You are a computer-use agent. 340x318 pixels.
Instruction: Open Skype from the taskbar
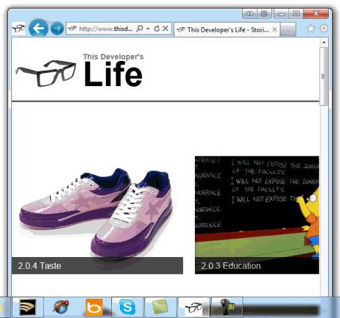[127, 307]
